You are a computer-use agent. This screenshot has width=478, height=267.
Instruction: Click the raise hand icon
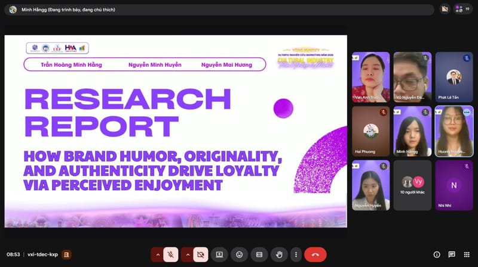pos(278,254)
